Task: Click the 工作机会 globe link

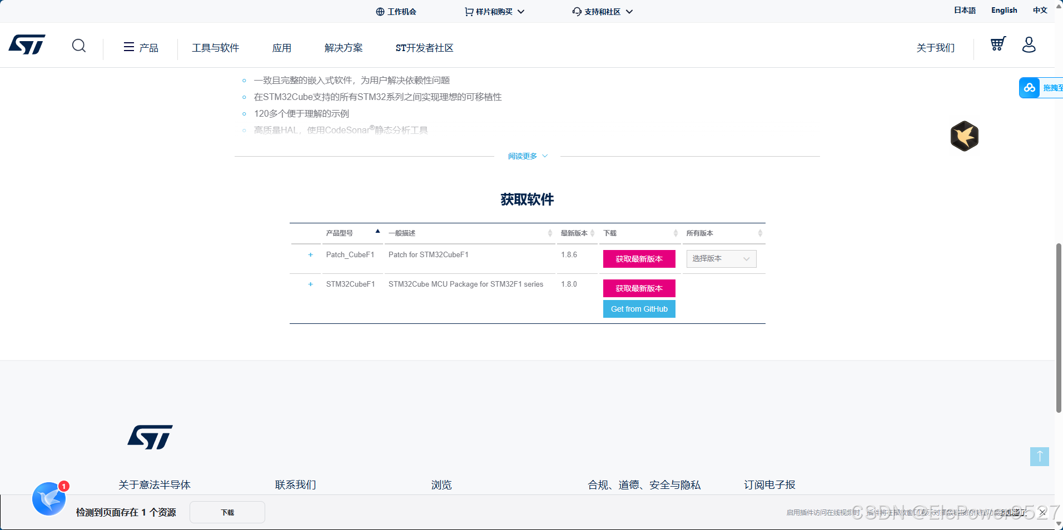Action: (x=396, y=12)
